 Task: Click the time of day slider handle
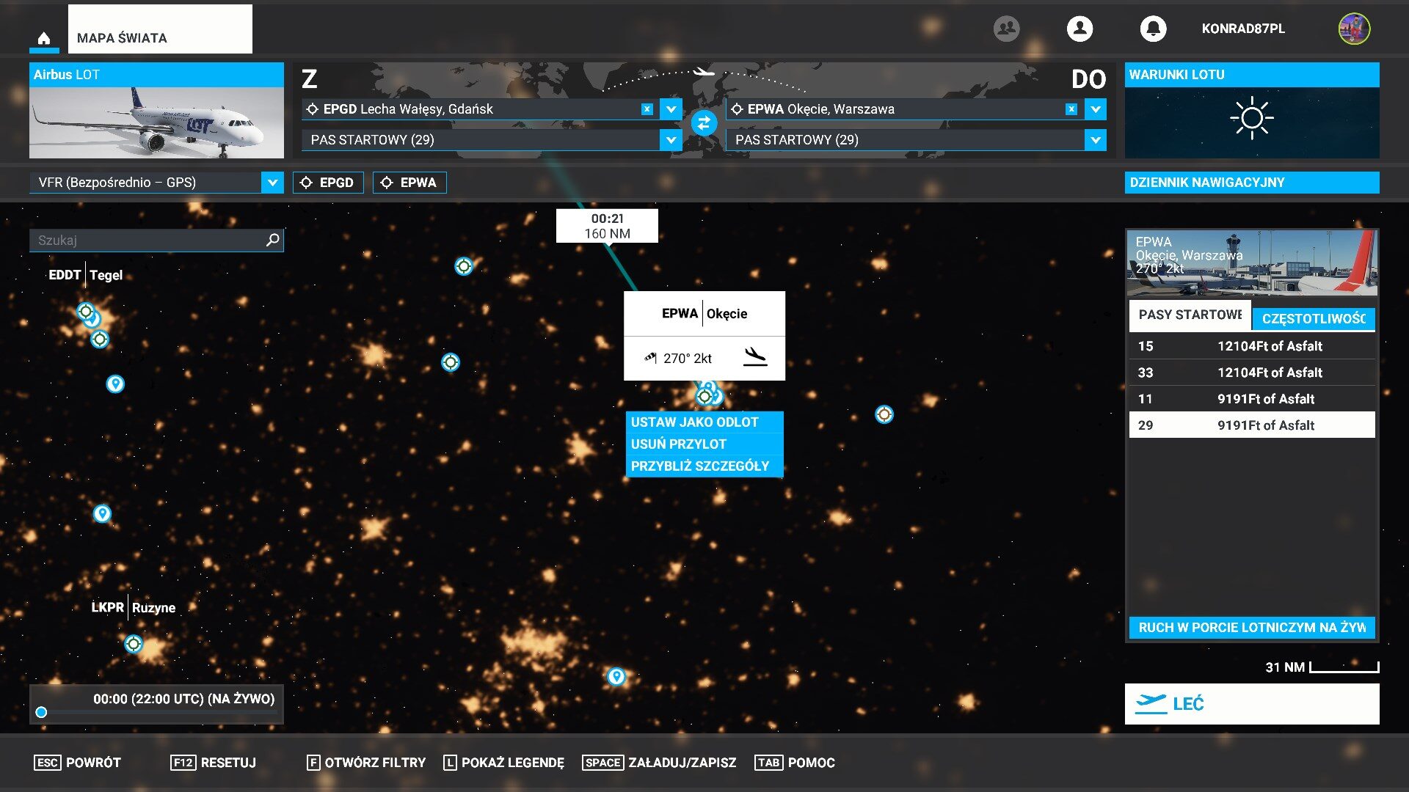pyautogui.click(x=42, y=712)
